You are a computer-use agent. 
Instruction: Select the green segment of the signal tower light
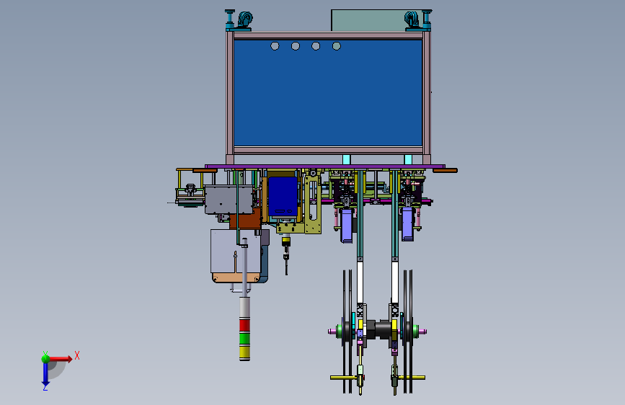[x=244, y=339]
